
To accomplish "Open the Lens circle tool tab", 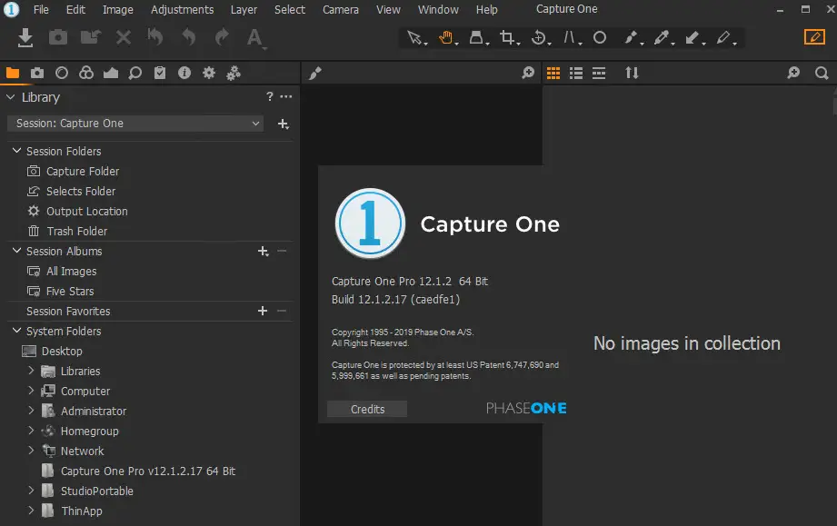I will [62, 73].
